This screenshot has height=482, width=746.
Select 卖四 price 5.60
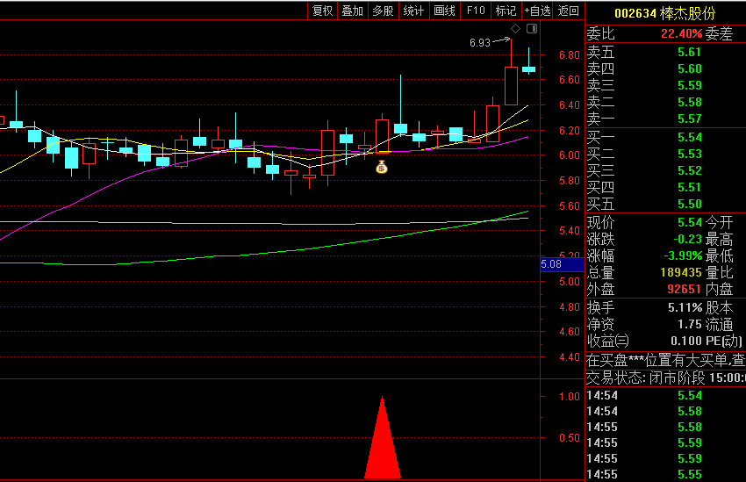click(689, 68)
